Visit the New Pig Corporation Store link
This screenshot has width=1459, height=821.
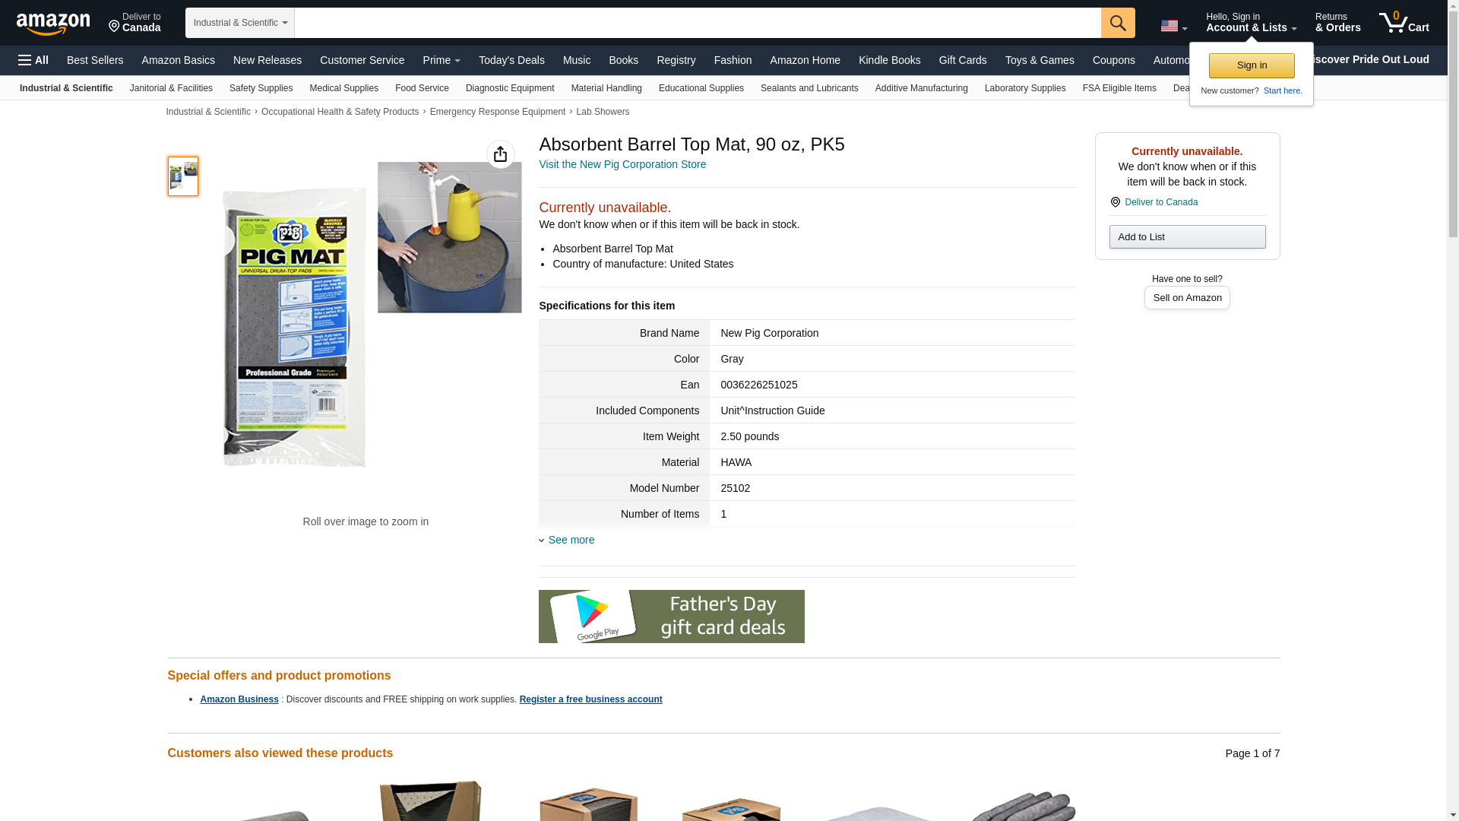622,164
